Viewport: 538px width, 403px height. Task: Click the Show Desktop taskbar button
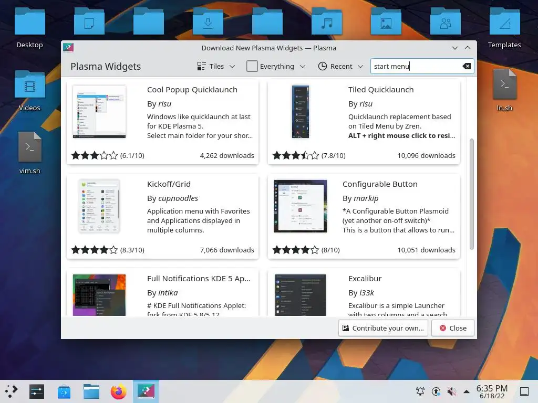[x=524, y=391]
